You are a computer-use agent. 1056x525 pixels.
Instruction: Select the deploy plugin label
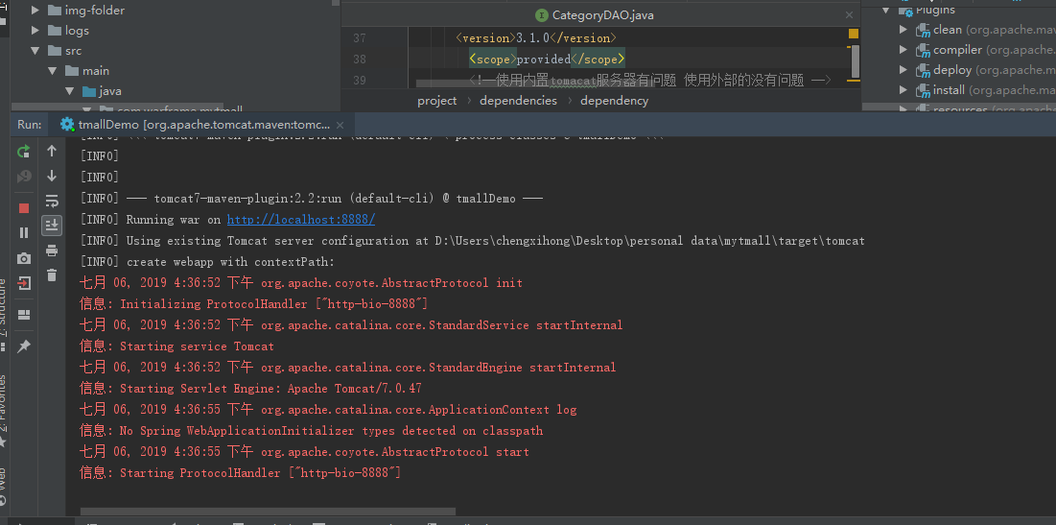(952, 70)
